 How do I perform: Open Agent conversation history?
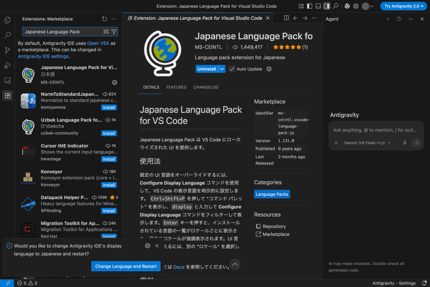[x=399, y=19]
